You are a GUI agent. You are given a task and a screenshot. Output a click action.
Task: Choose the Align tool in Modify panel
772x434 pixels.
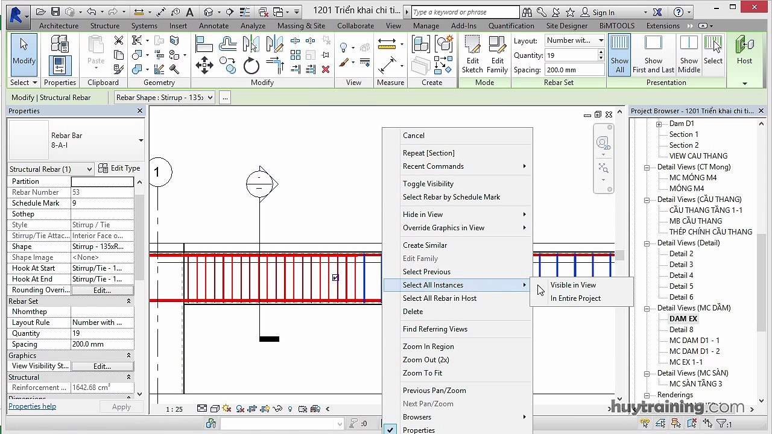[204, 44]
